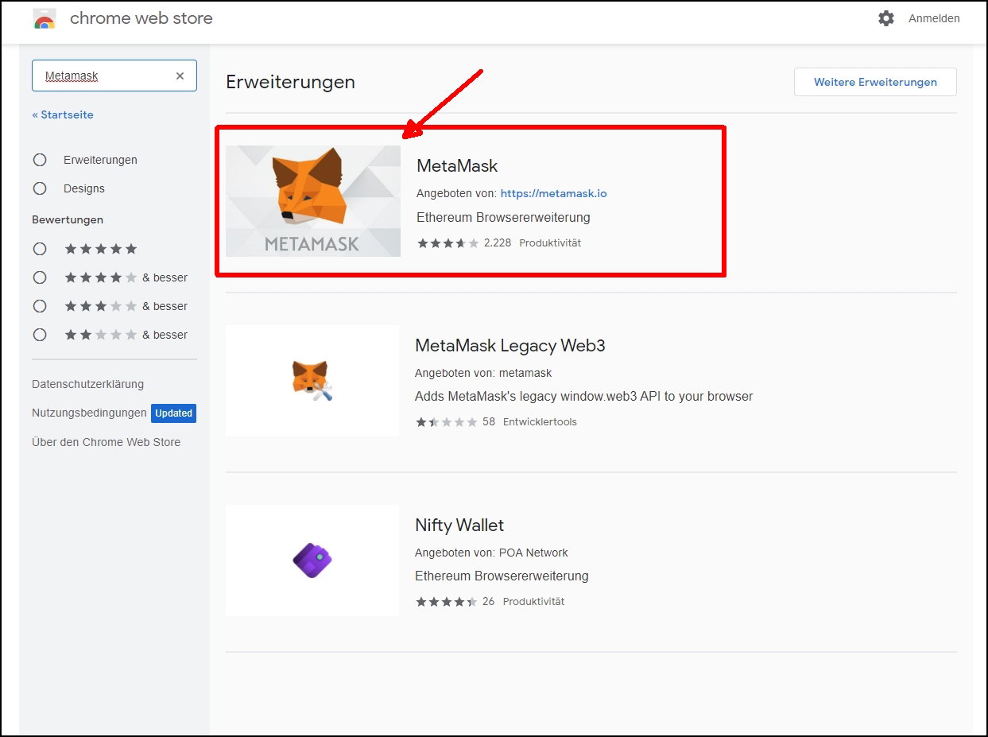988x737 pixels.
Task: Click Ethereum Browsererweiterung description under Nifty Wallet
Action: click(x=502, y=576)
